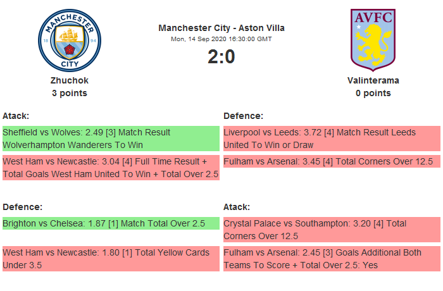
Task: Click West Ham vs Newcastle Yellow Cards bet
Action: click(x=111, y=259)
